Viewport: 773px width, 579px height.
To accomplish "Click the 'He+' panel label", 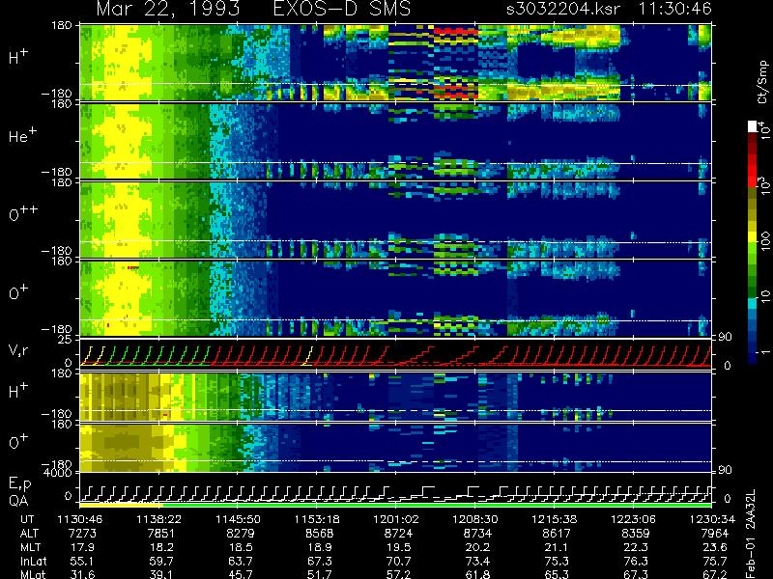I will click(x=22, y=135).
